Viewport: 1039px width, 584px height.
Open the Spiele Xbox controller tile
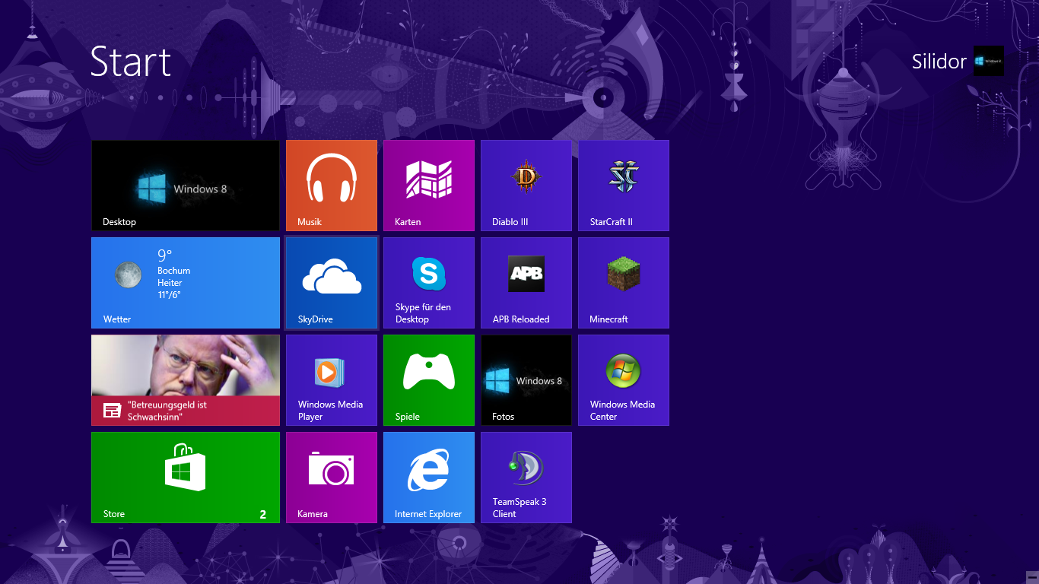pyautogui.click(x=429, y=379)
